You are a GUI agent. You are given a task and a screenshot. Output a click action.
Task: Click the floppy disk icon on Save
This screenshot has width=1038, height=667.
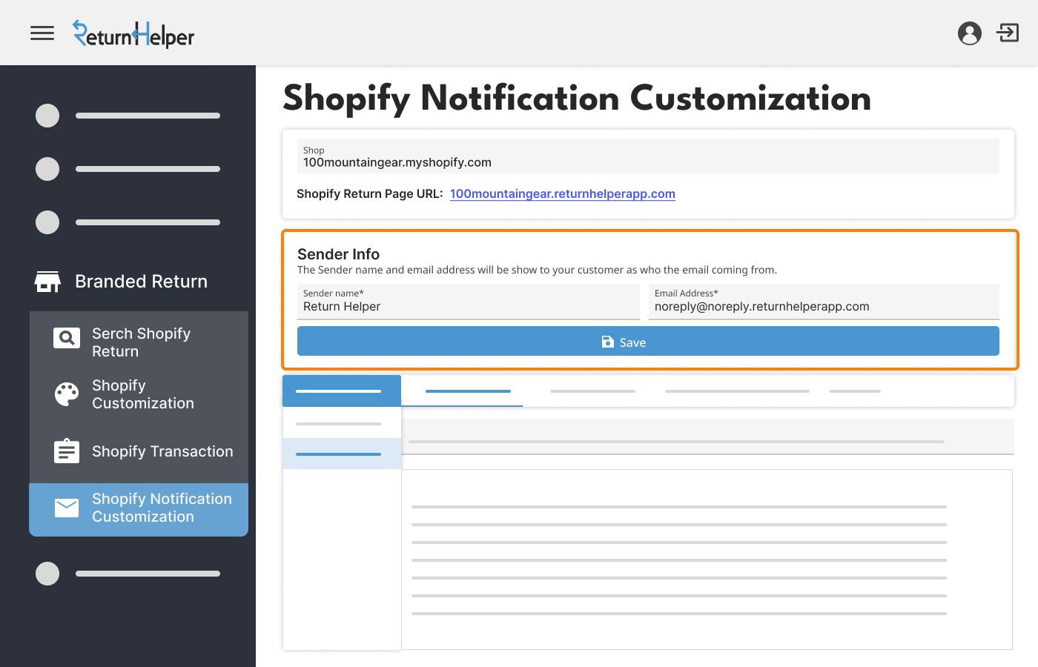coord(608,342)
